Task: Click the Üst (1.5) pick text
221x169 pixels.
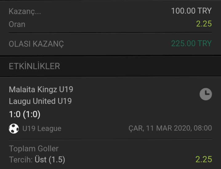Action: pyautogui.click(x=50, y=160)
